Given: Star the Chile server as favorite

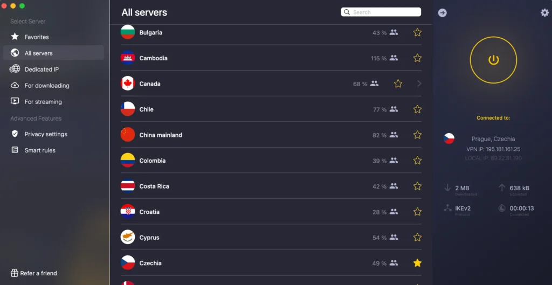Looking at the screenshot, I should click(417, 109).
